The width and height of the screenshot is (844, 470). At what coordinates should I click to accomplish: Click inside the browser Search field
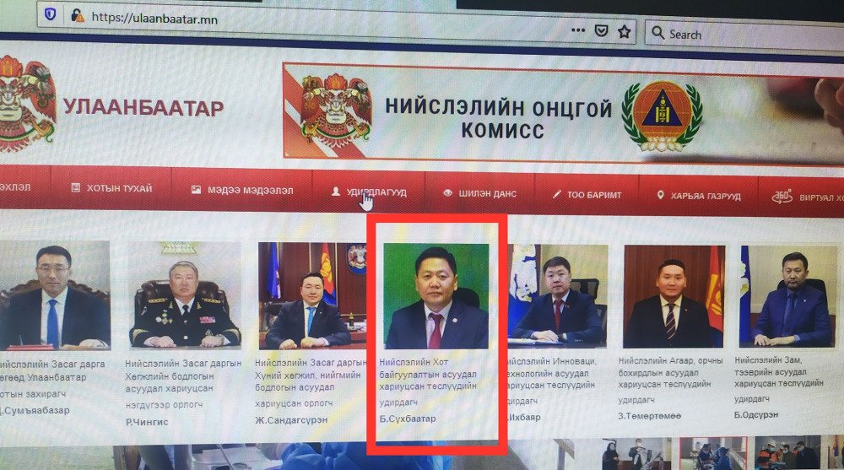click(744, 36)
